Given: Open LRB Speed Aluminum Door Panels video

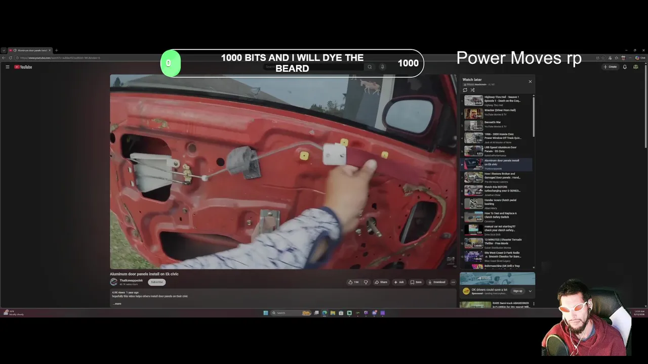Looking at the screenshot, I should coord(497,151).
